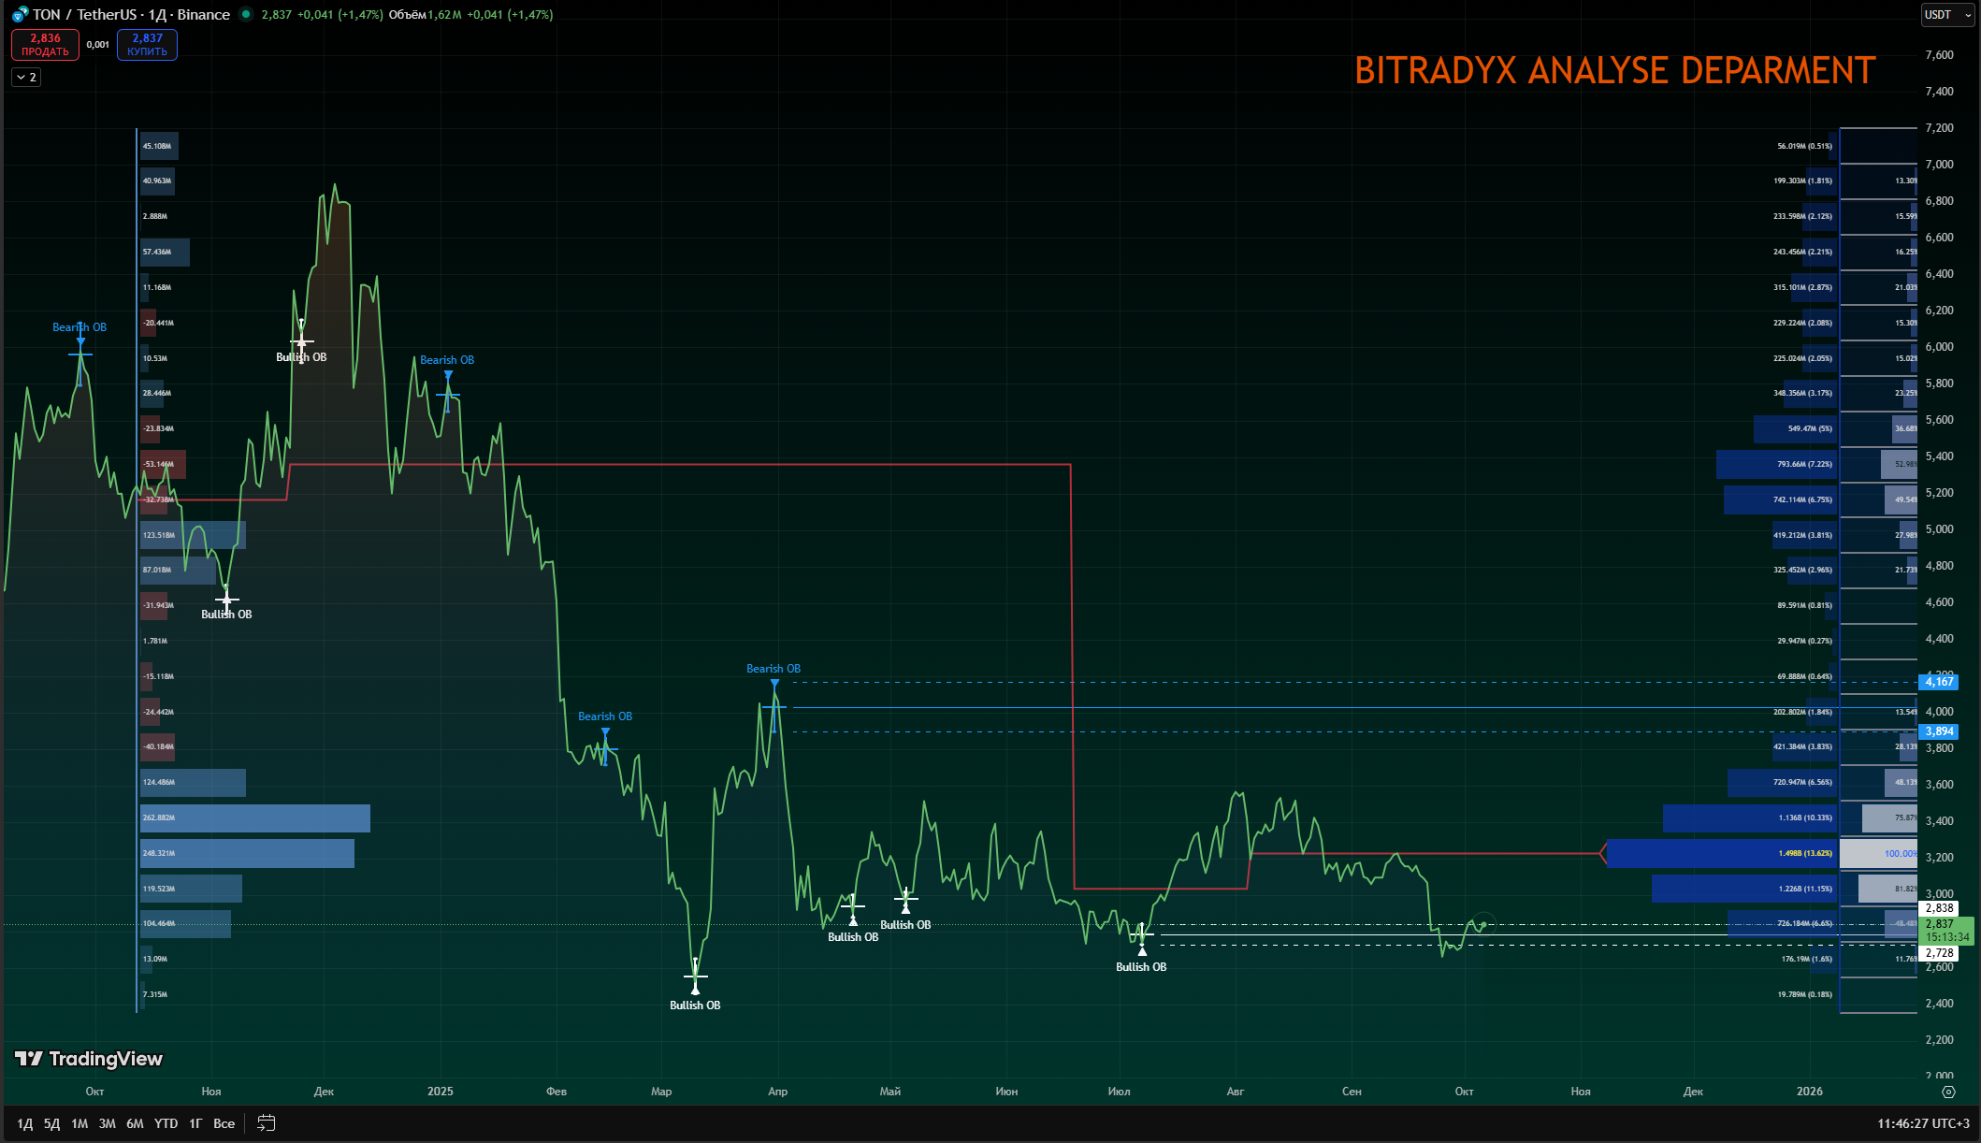Image resolution: width=1981 pixels, height=1143 pixels.
Task: Click the white 2,838 price label
Action: [x=1939, y=908]
